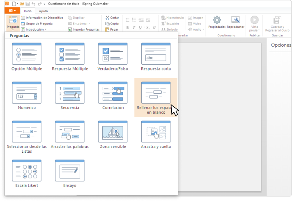The height and width of the screenshot is (201, 292).
Task: Add a Secuencia question
Action: coord(70,96)
